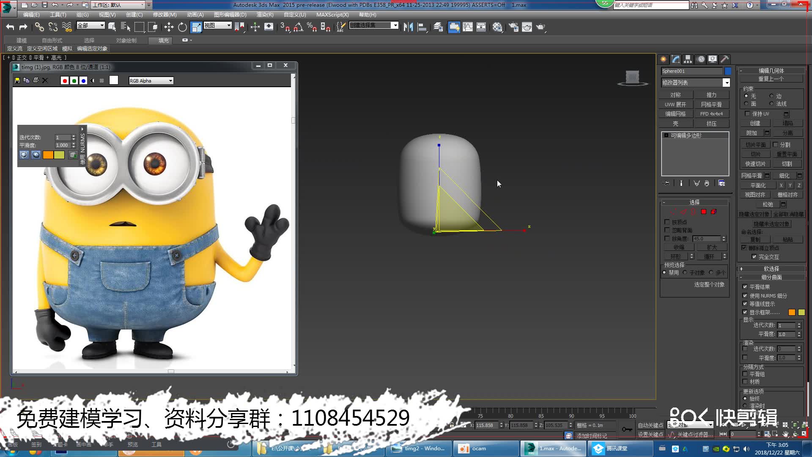Open the Hierarchy command panel tab
This screenshot has height=457, width=812.
point(688,59)
